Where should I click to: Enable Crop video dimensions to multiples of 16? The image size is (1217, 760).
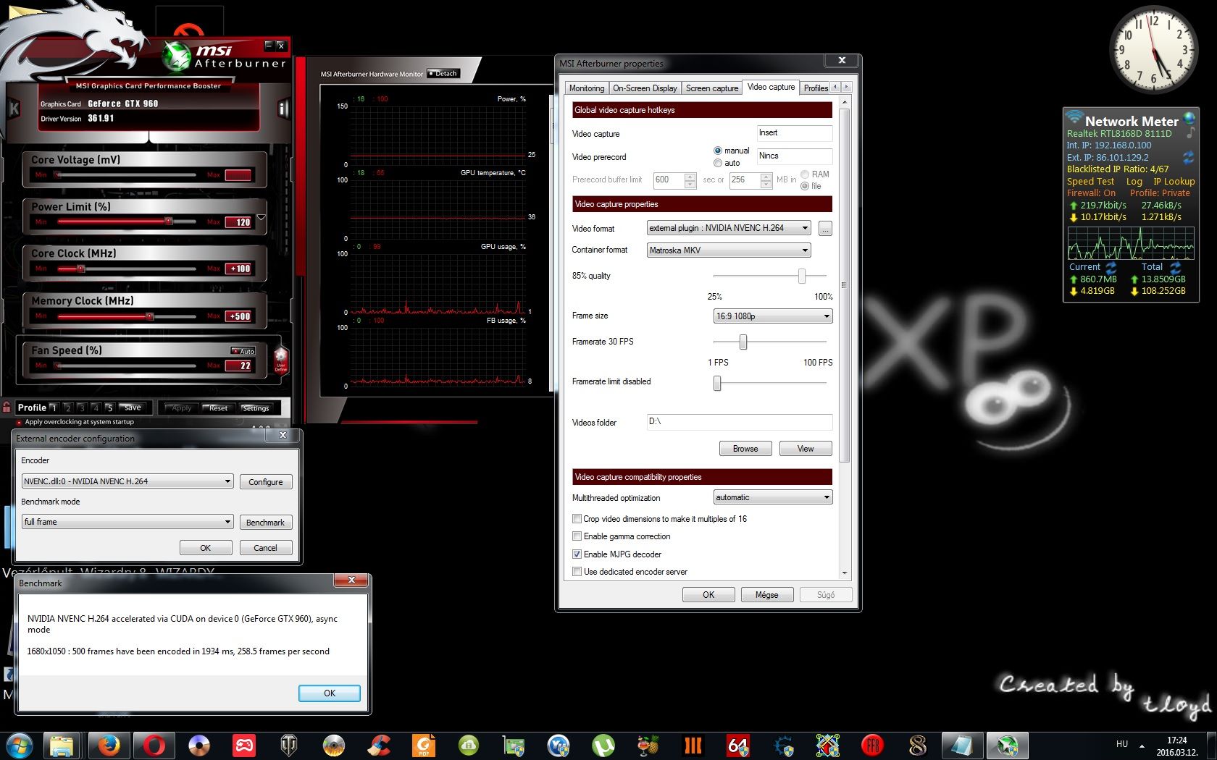(x=577, y=519)
